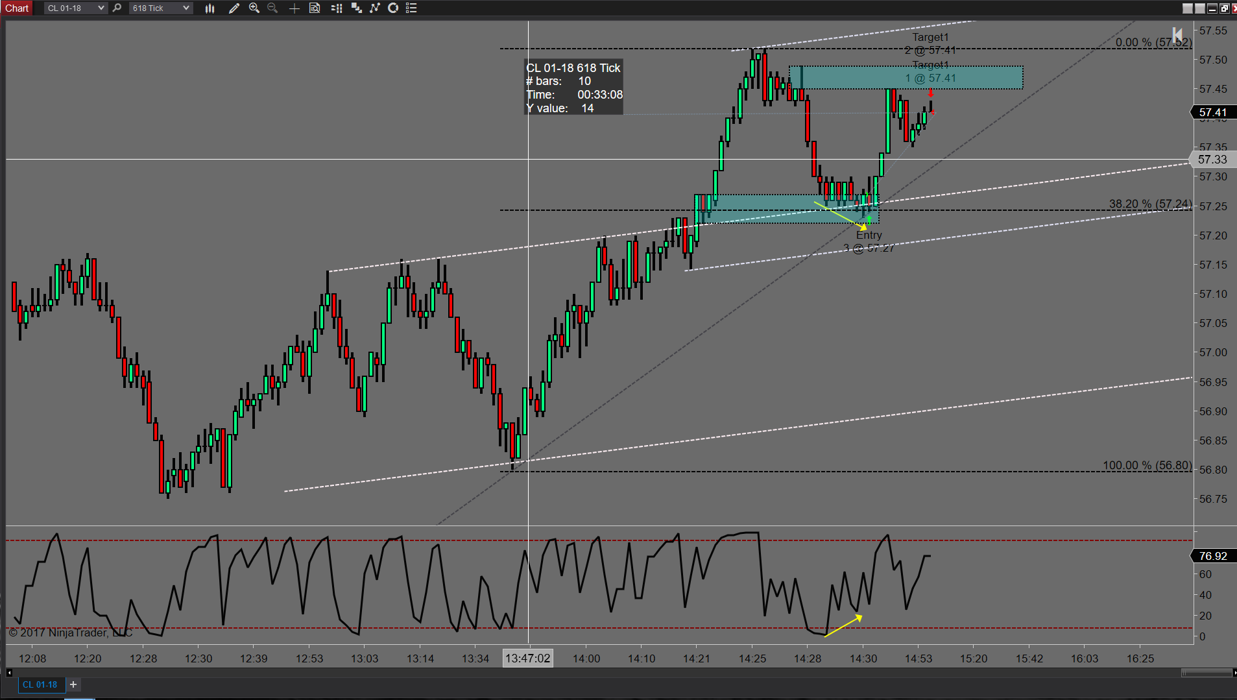The width and height of the screenshot is (1237, 700).
Task: Click the zoom in magnifier icon
Action: click(254, 8)
